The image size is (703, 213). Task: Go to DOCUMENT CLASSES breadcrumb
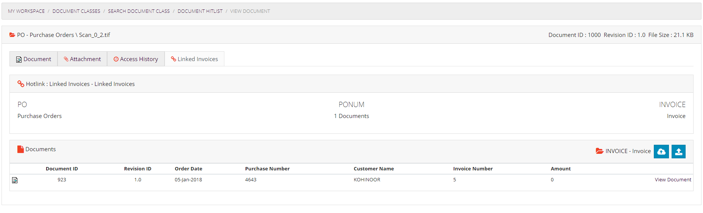[x=76, y=11]
